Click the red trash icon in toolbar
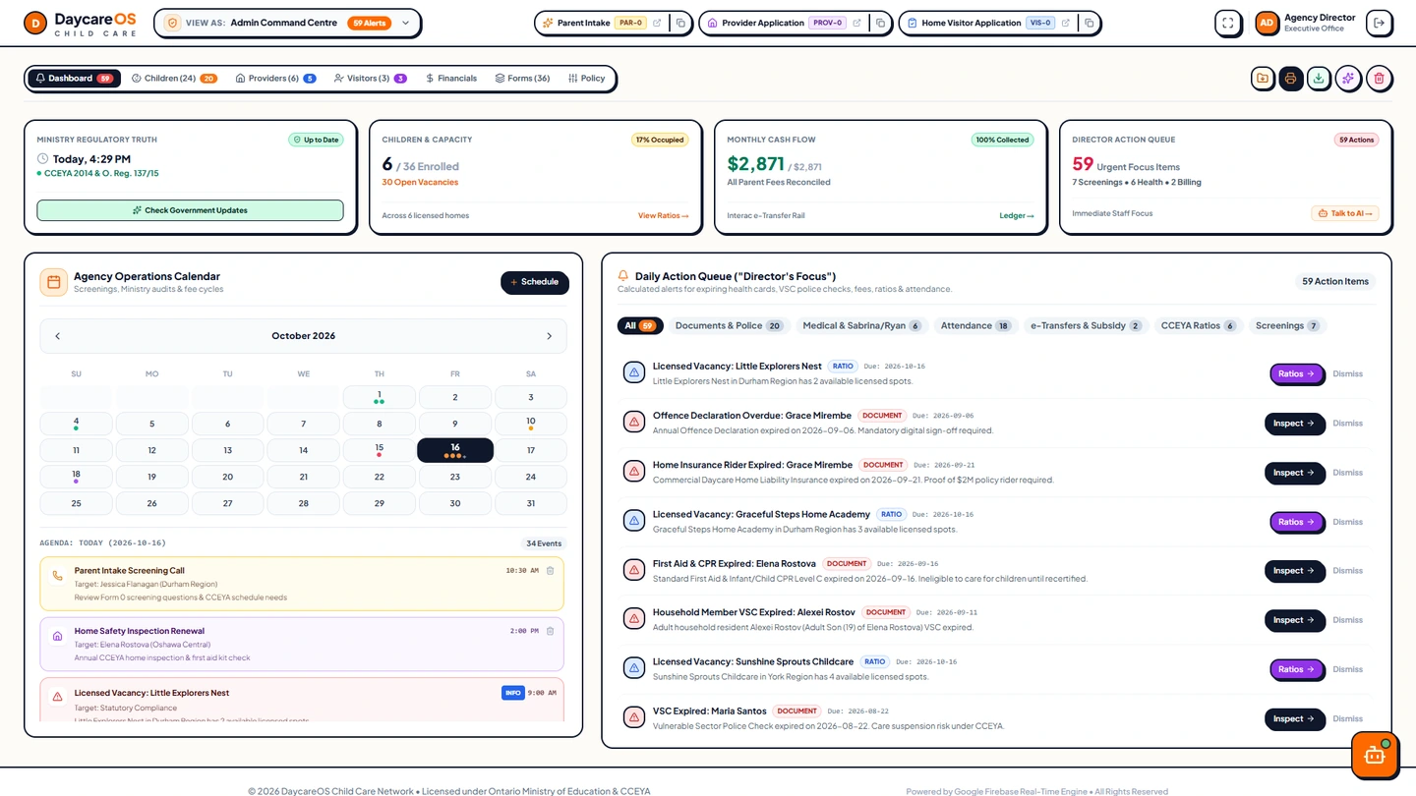 tap(1379, 79)
